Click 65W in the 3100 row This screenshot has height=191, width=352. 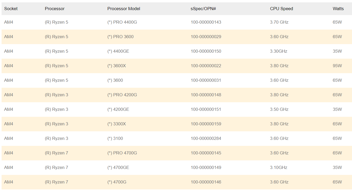tap(337, 139)
